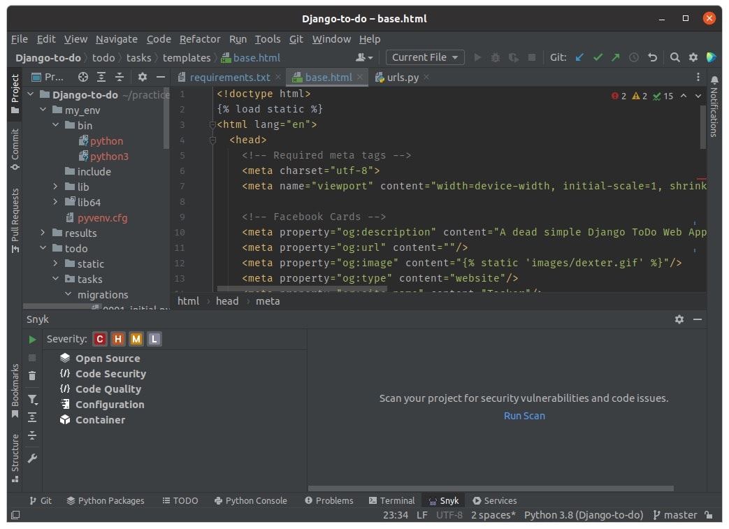
Task: Expand the lib folder
Action: coord(56,187)
